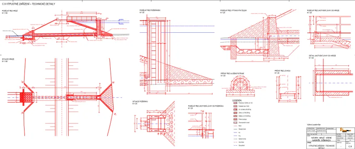Click the PŘÍČNÝ ŘEZ ULOŽENÍ POTRUBÍ title
The width and height of the screenshot is (355, 149).
(232, 74)
